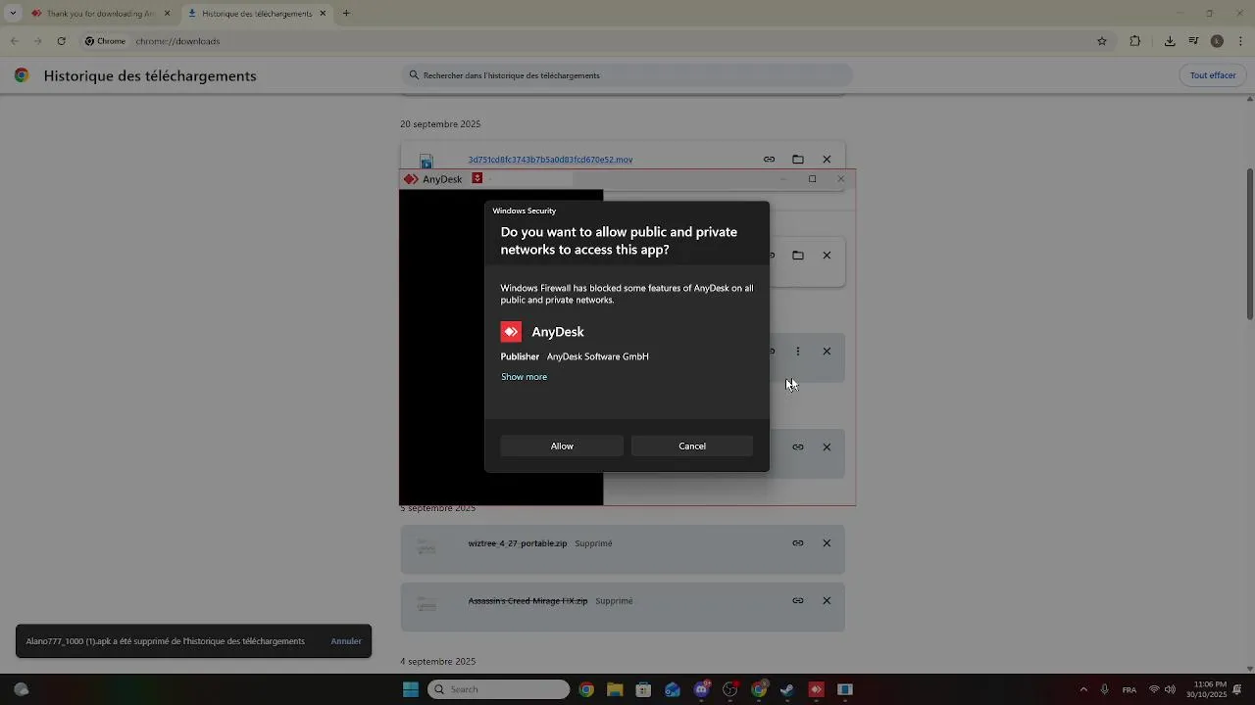Click Chrome back arrow
Screen dimensions: 1255x705
[x=15, y=41]
